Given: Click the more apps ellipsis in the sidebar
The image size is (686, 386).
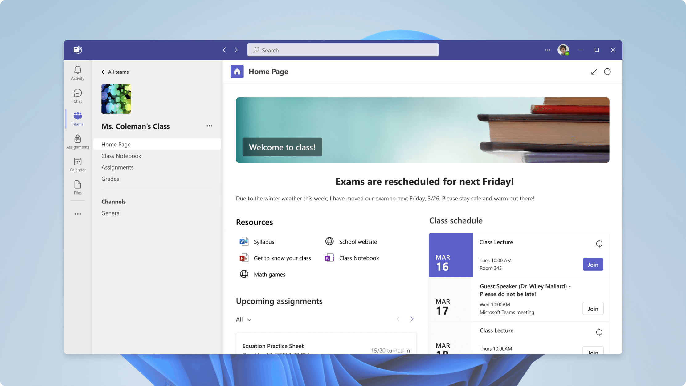Looking at the screenshot, I should pos(78,214).
